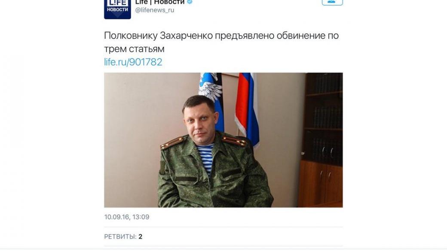This screenshot has width=447, height=251.
Task: Click the follow user icon button
Action: [332, 2]
